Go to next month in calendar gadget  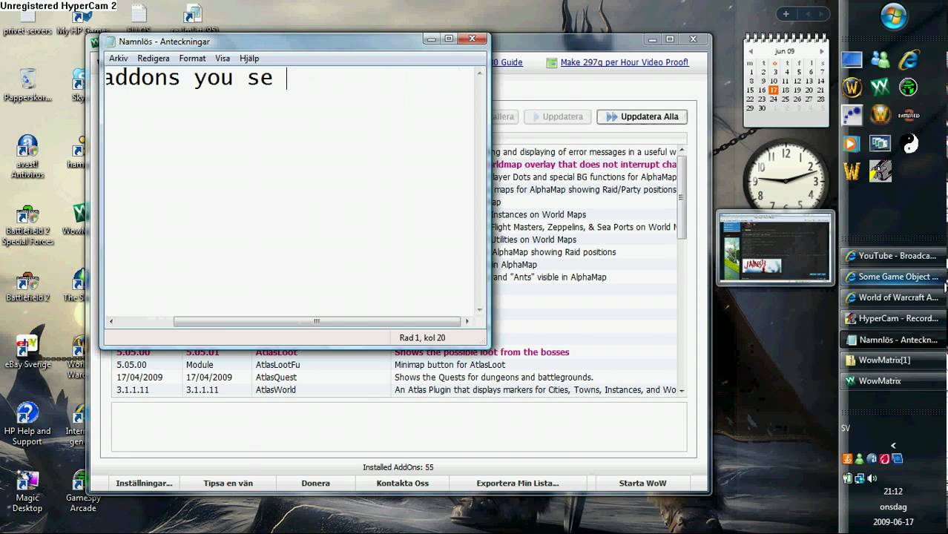821,51
